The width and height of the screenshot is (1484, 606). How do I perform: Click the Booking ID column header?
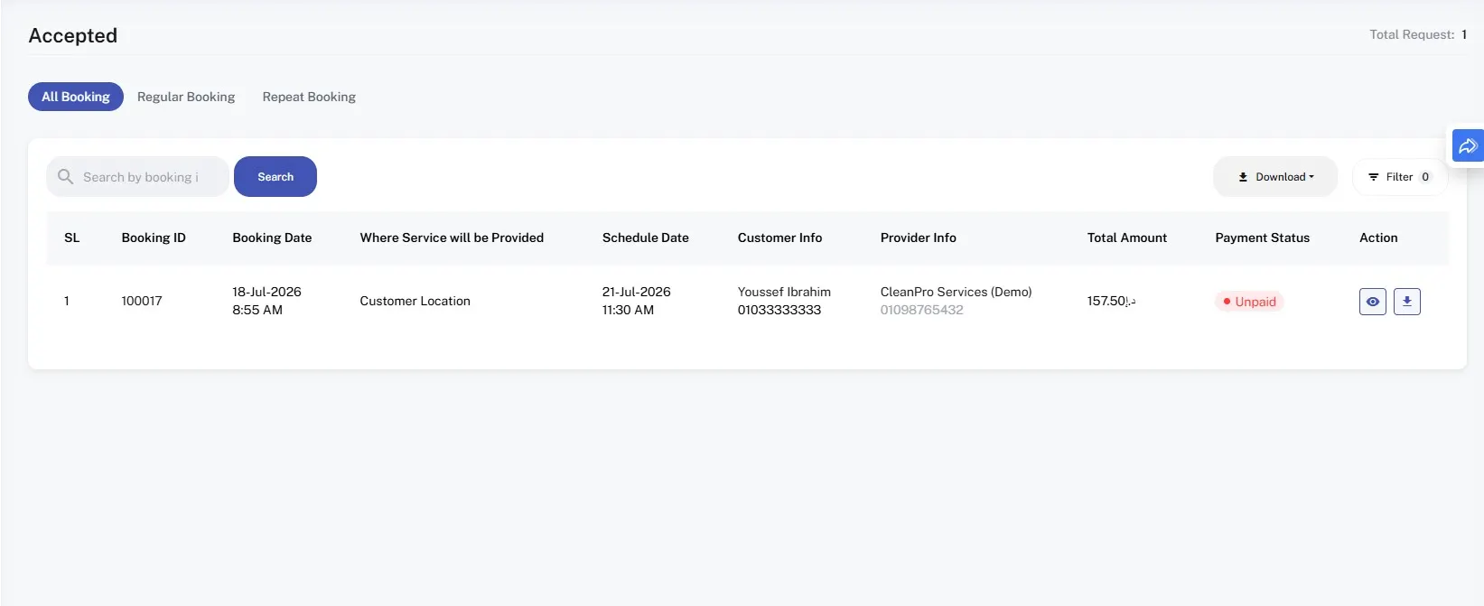tap(154, 238)
